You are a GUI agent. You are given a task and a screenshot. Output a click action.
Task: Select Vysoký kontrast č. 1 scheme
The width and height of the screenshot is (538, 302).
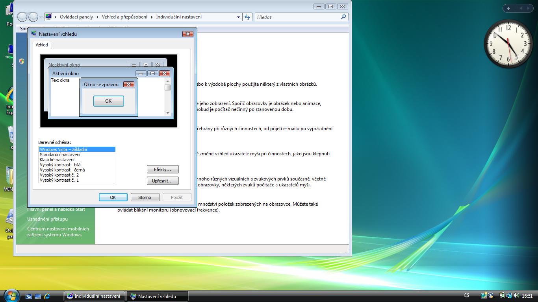coord(77,180)
